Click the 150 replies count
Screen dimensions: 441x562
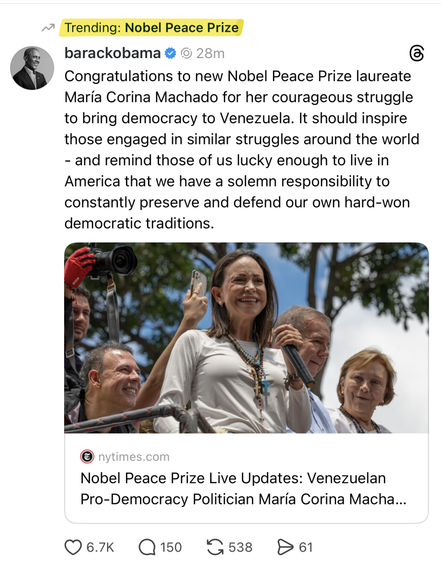(x=171, y=547)
